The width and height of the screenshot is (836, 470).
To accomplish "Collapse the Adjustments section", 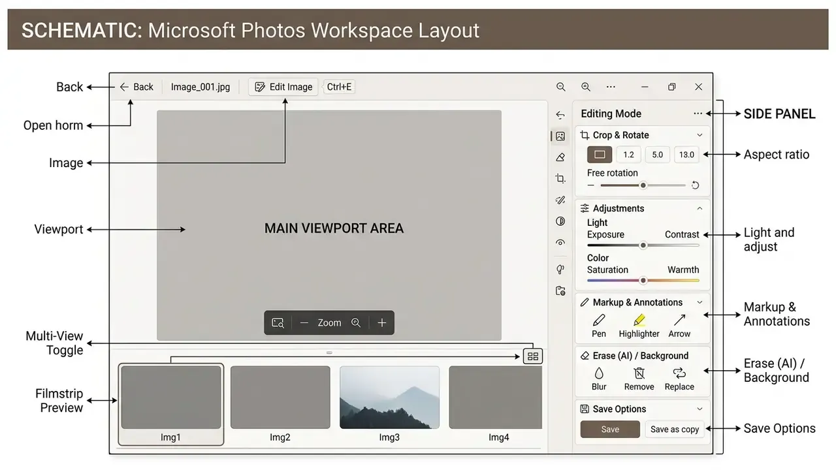I will click(x=699, y=208).
